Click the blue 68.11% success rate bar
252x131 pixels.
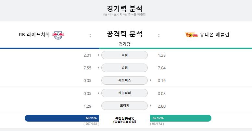click(62, 118)
